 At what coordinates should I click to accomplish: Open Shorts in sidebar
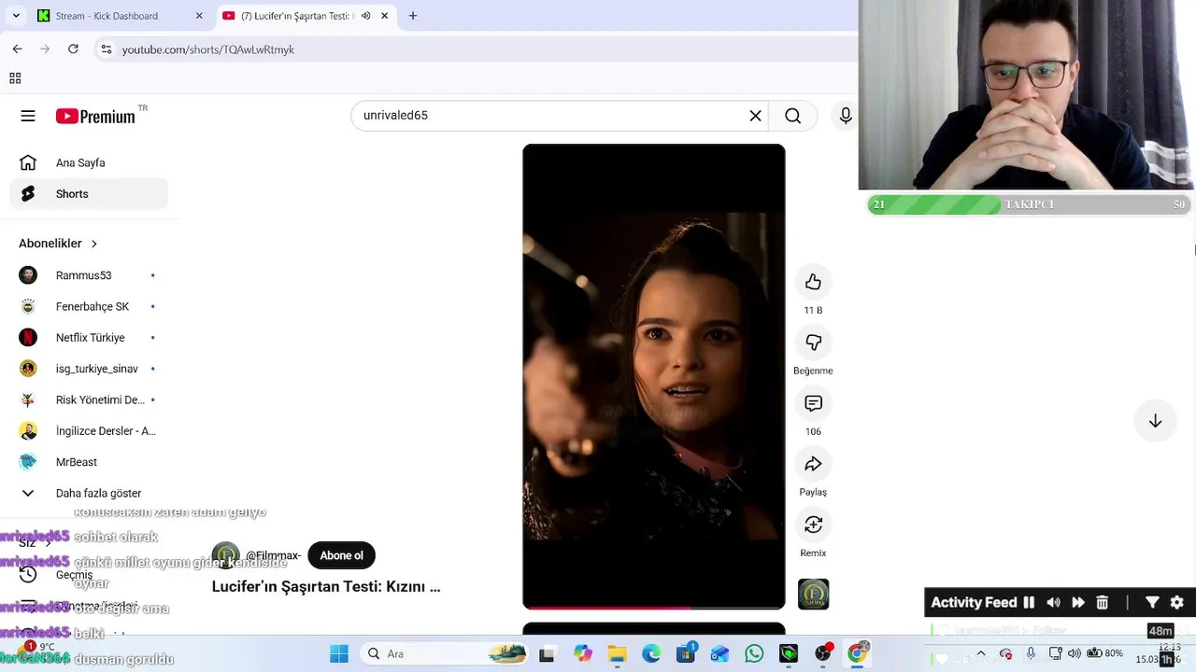coord(89,194)
